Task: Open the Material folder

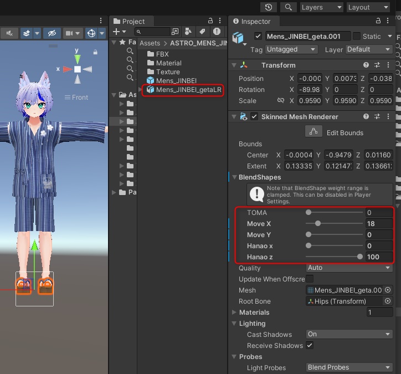Action: tap(164, 63)
